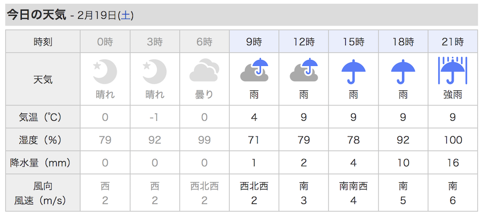Click the 南南西 wind direction cell

click(x=354, y=186)
